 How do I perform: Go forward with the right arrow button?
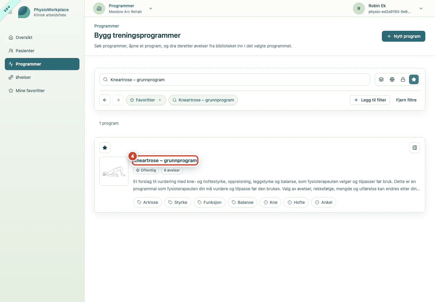(118, 100)
